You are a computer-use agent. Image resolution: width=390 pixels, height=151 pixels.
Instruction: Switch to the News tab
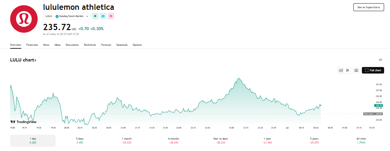coord(46,45)
